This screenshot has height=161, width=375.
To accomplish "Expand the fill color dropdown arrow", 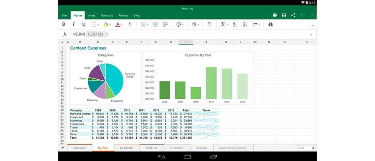I will coord(110,24).
